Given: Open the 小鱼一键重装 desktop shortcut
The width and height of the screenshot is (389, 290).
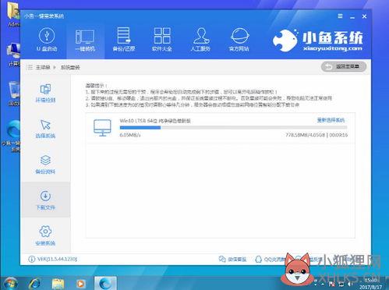Looking at the screenshot, I should (x=12, y=135).
